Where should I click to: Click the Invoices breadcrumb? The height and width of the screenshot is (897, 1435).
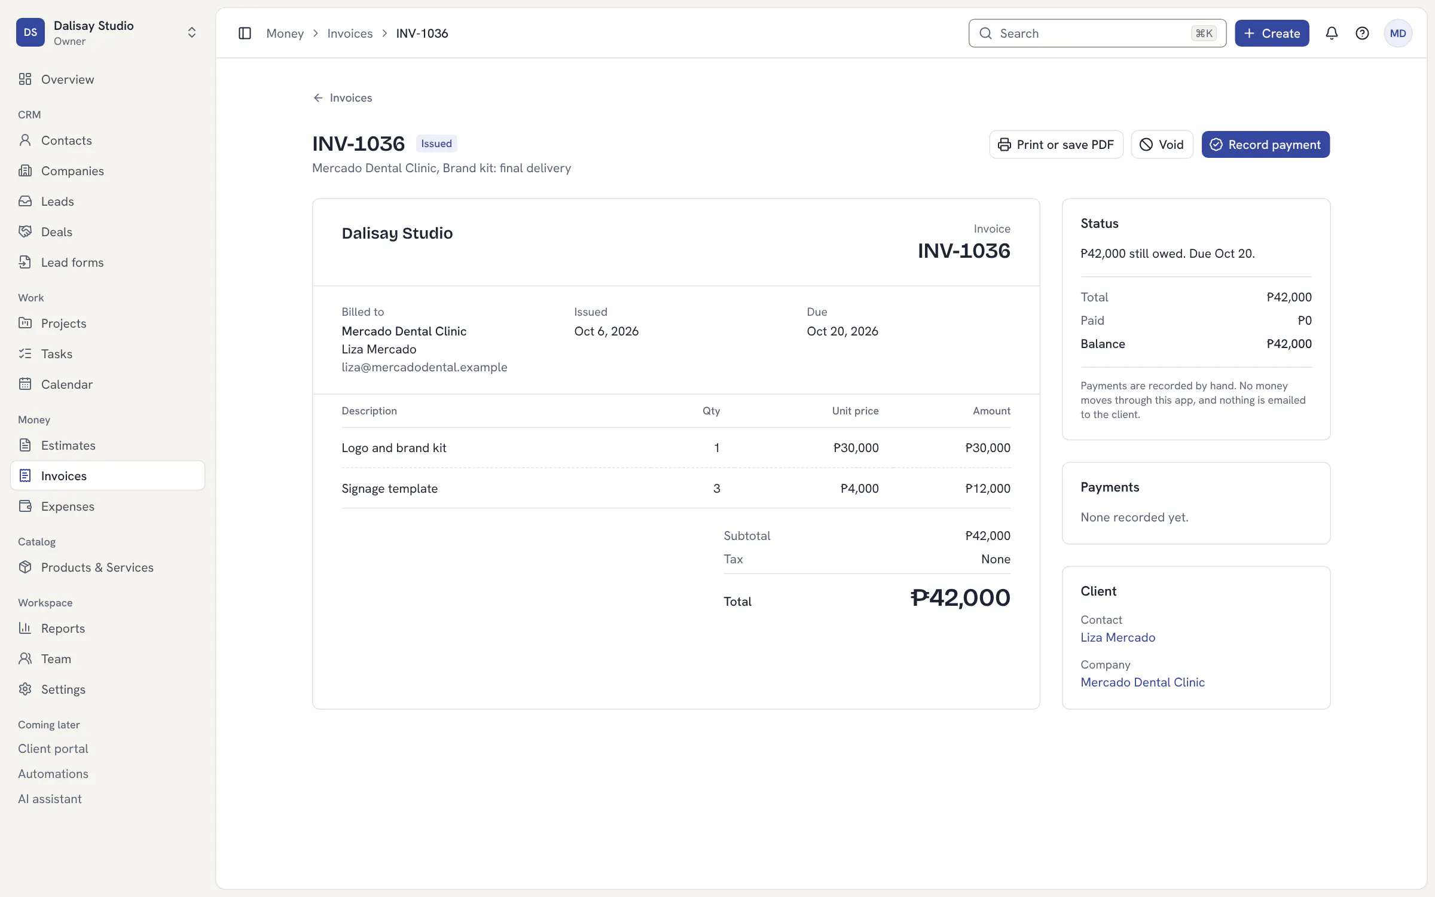350,33
